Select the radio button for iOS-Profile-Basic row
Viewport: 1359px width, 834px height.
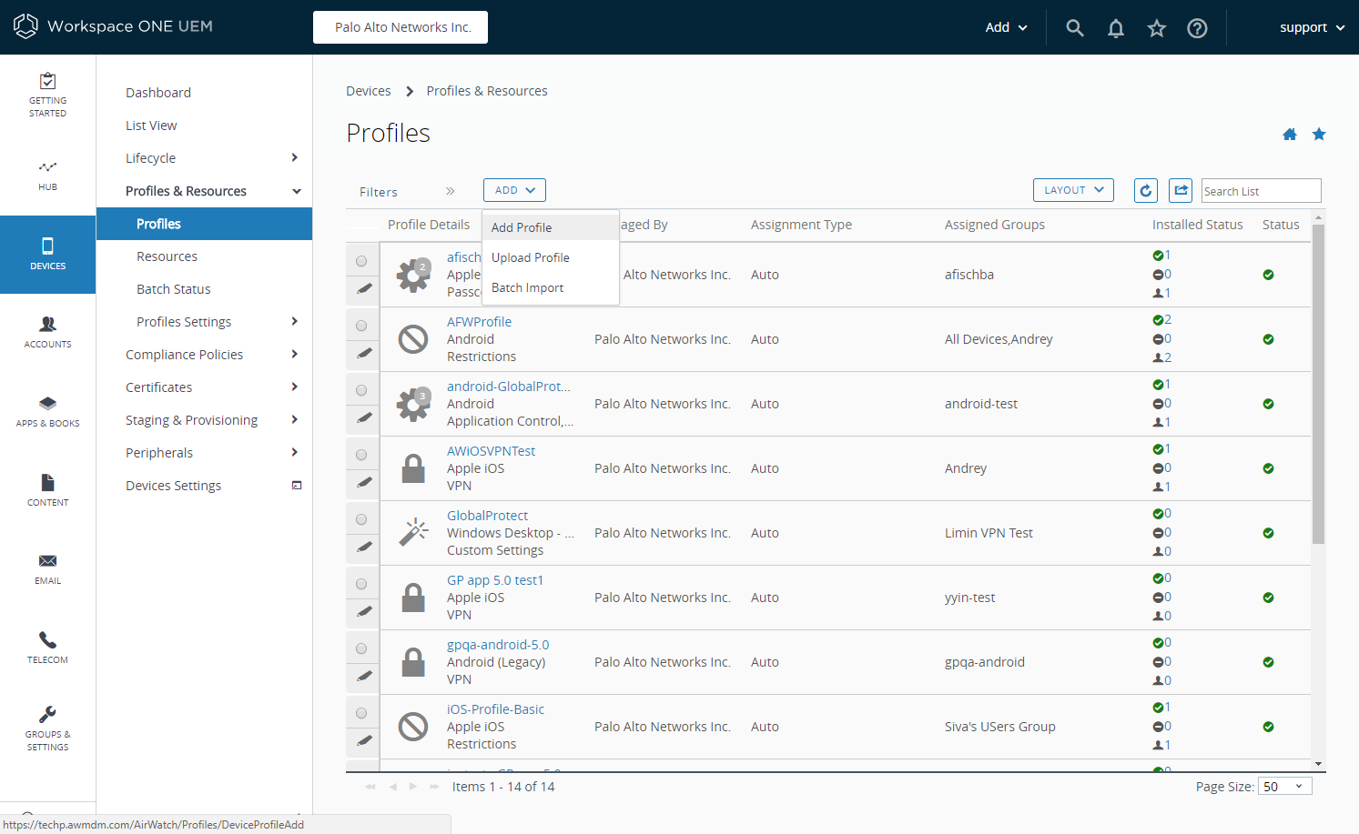[x=361, y=713]
